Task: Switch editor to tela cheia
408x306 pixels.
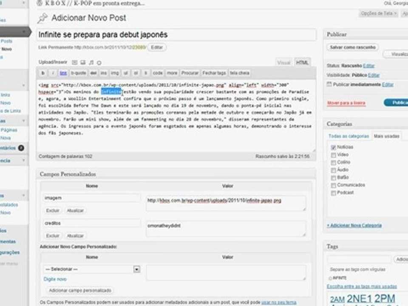Action: click(240, 73)
